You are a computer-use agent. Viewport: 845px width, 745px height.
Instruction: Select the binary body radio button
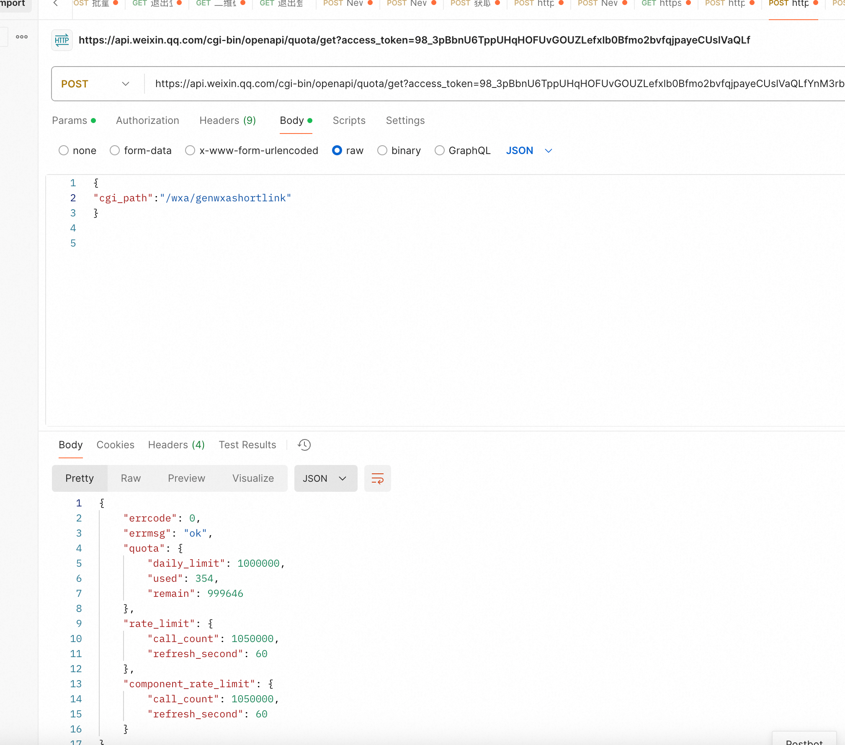382,151
